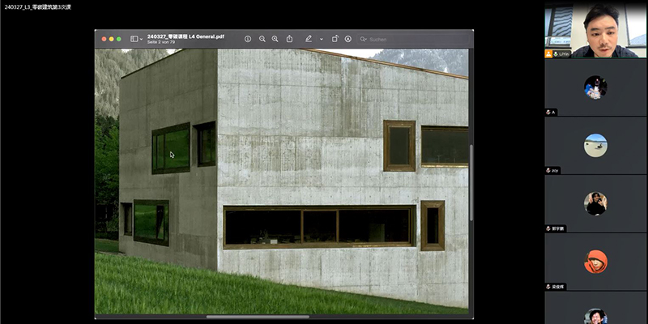Zoom in on the PDF page
This screenshot has width=648, height=324.
pyautogui.click(x=275, y=39)
